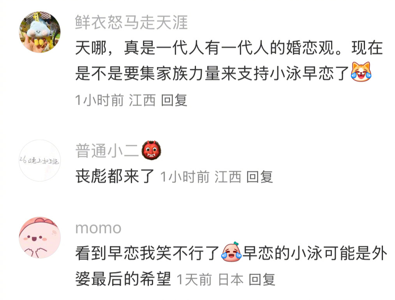The image size is (395, 300).
Task: Open momo's pink cartoon avatar
Action: tap(40, 238)
